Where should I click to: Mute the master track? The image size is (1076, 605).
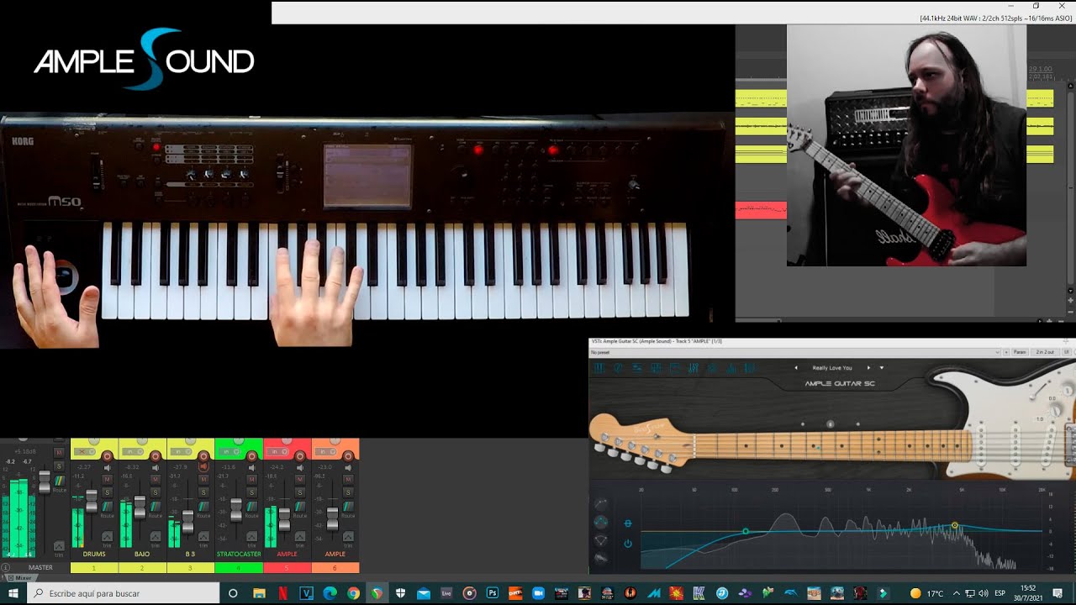(59, 452)
